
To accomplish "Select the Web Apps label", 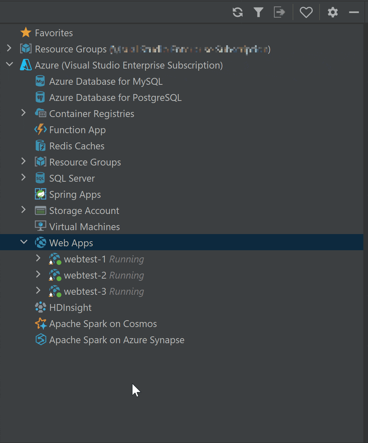I will tap(71, 243).
